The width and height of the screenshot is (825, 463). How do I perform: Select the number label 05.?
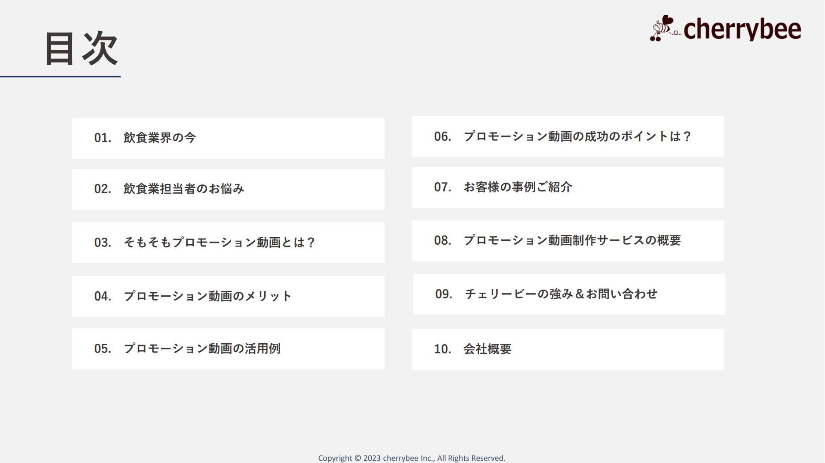102,349
